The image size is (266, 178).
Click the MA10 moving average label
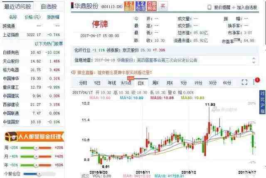tap(132, 98)
